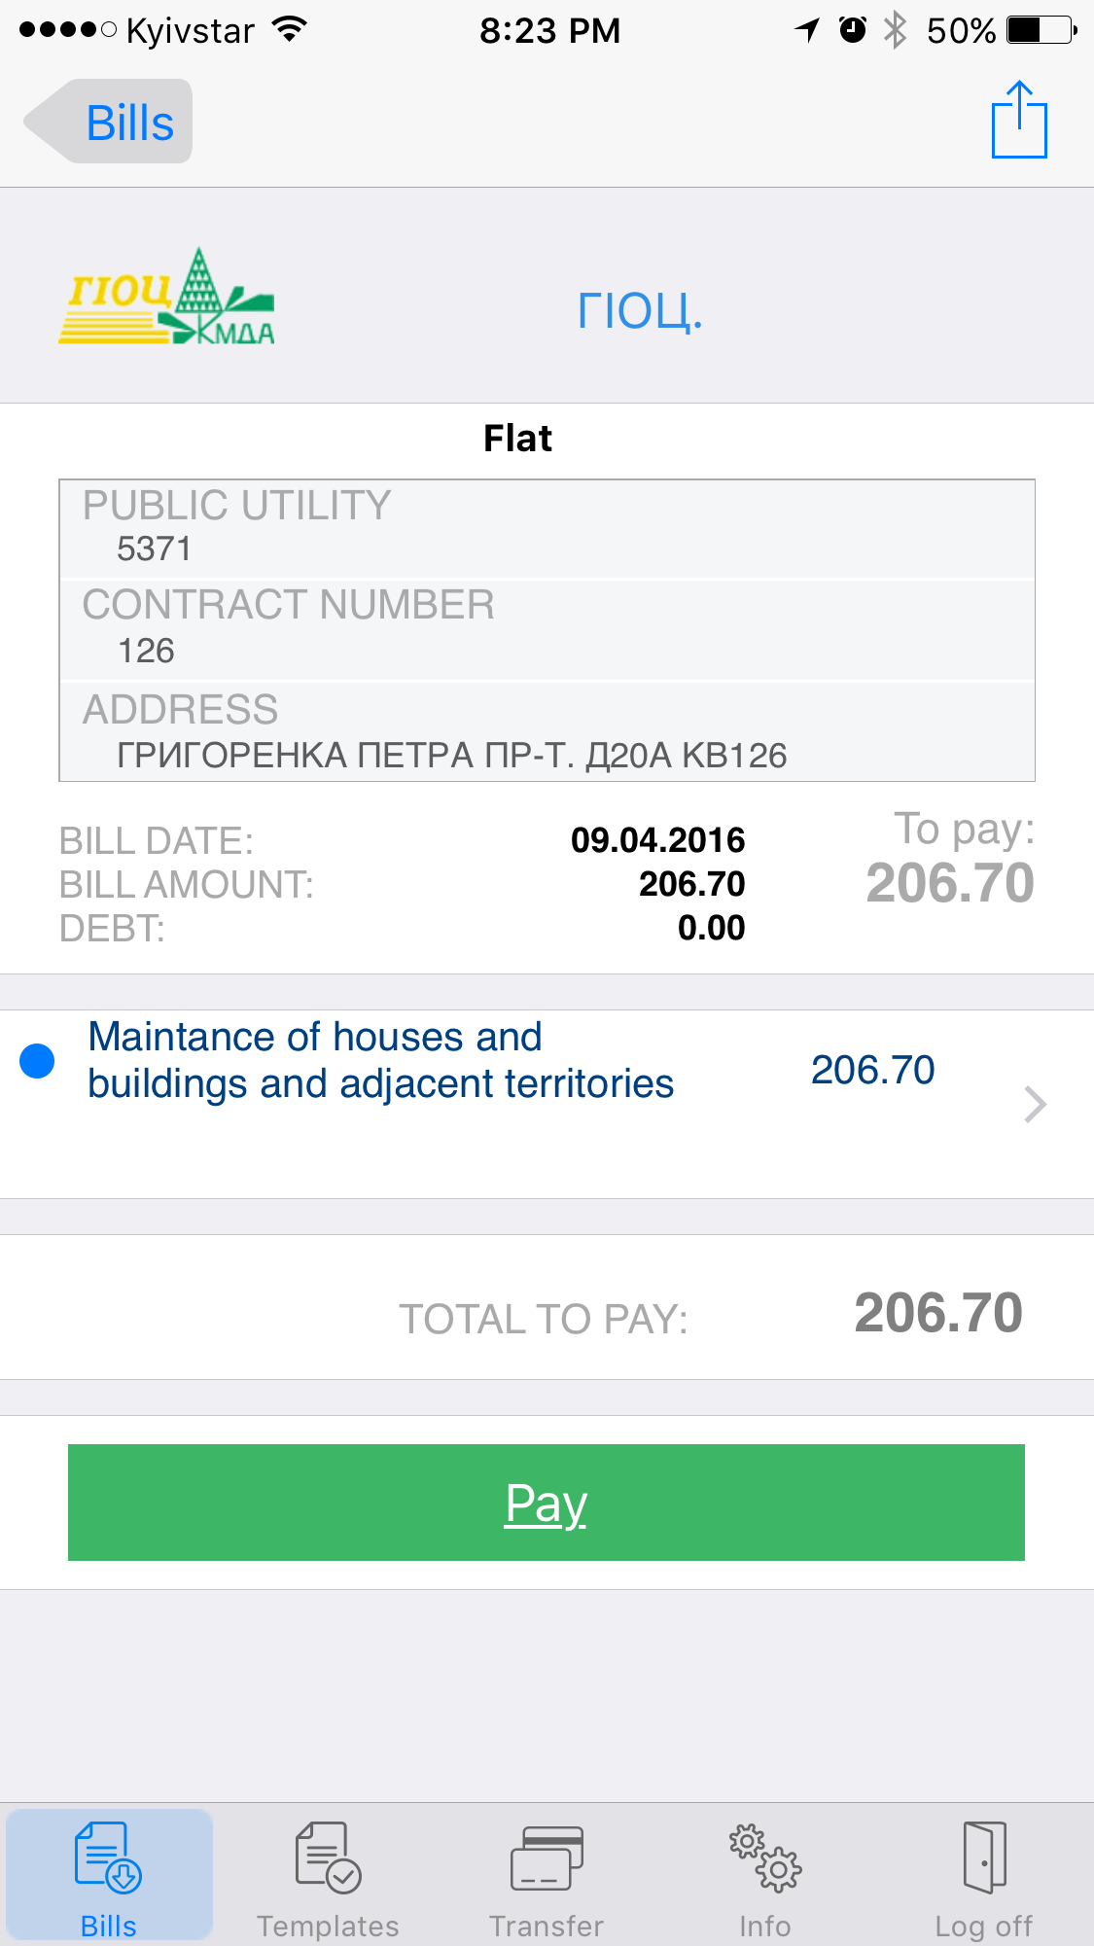
Task: Select the Maintance of houses service row
Action: click(x=380, y=1061)
